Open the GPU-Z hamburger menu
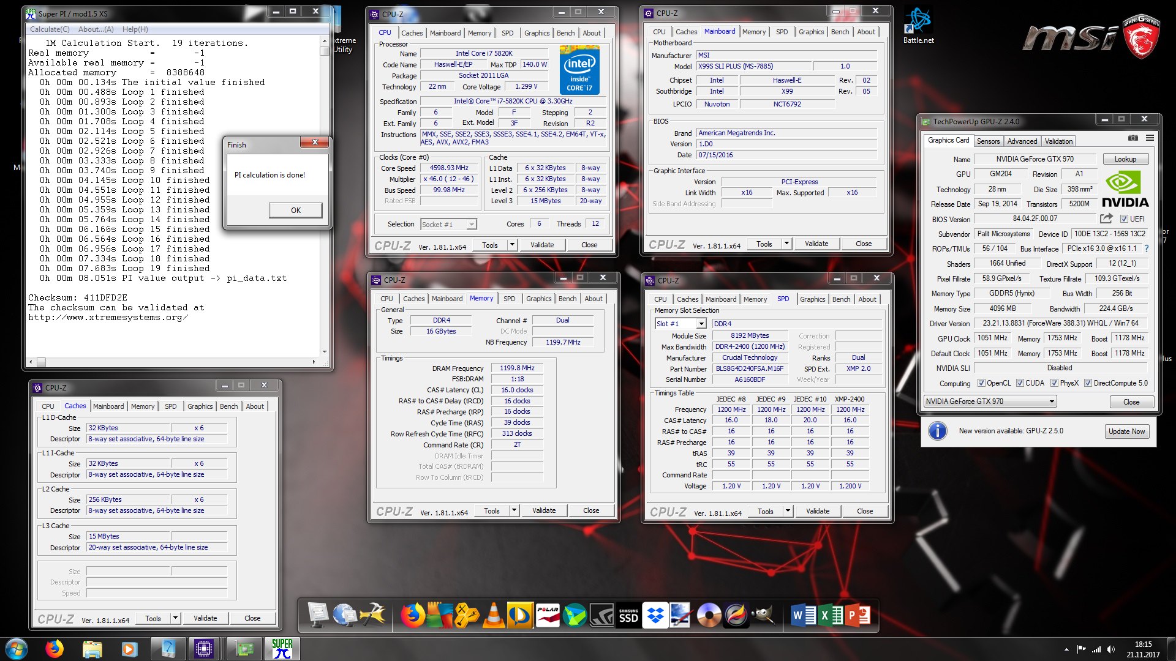Viewport: 1176px width, 661px height. pyautogui.click(x=1150, y=138)
